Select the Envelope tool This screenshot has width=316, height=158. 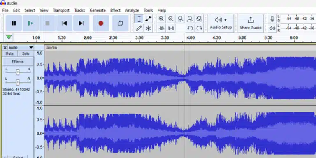[x=148, y=19]
